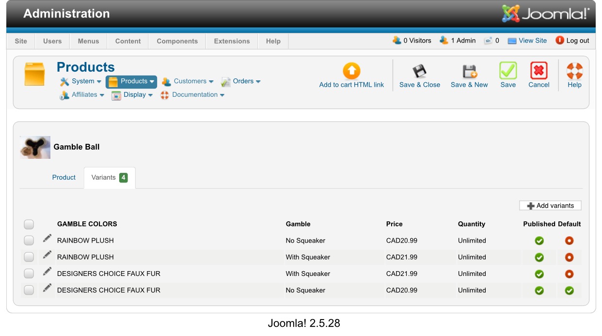This screenshot has width=602, height=336.
Task: Expand the Orders dropdown menu
Action: [x=241, y=81]
